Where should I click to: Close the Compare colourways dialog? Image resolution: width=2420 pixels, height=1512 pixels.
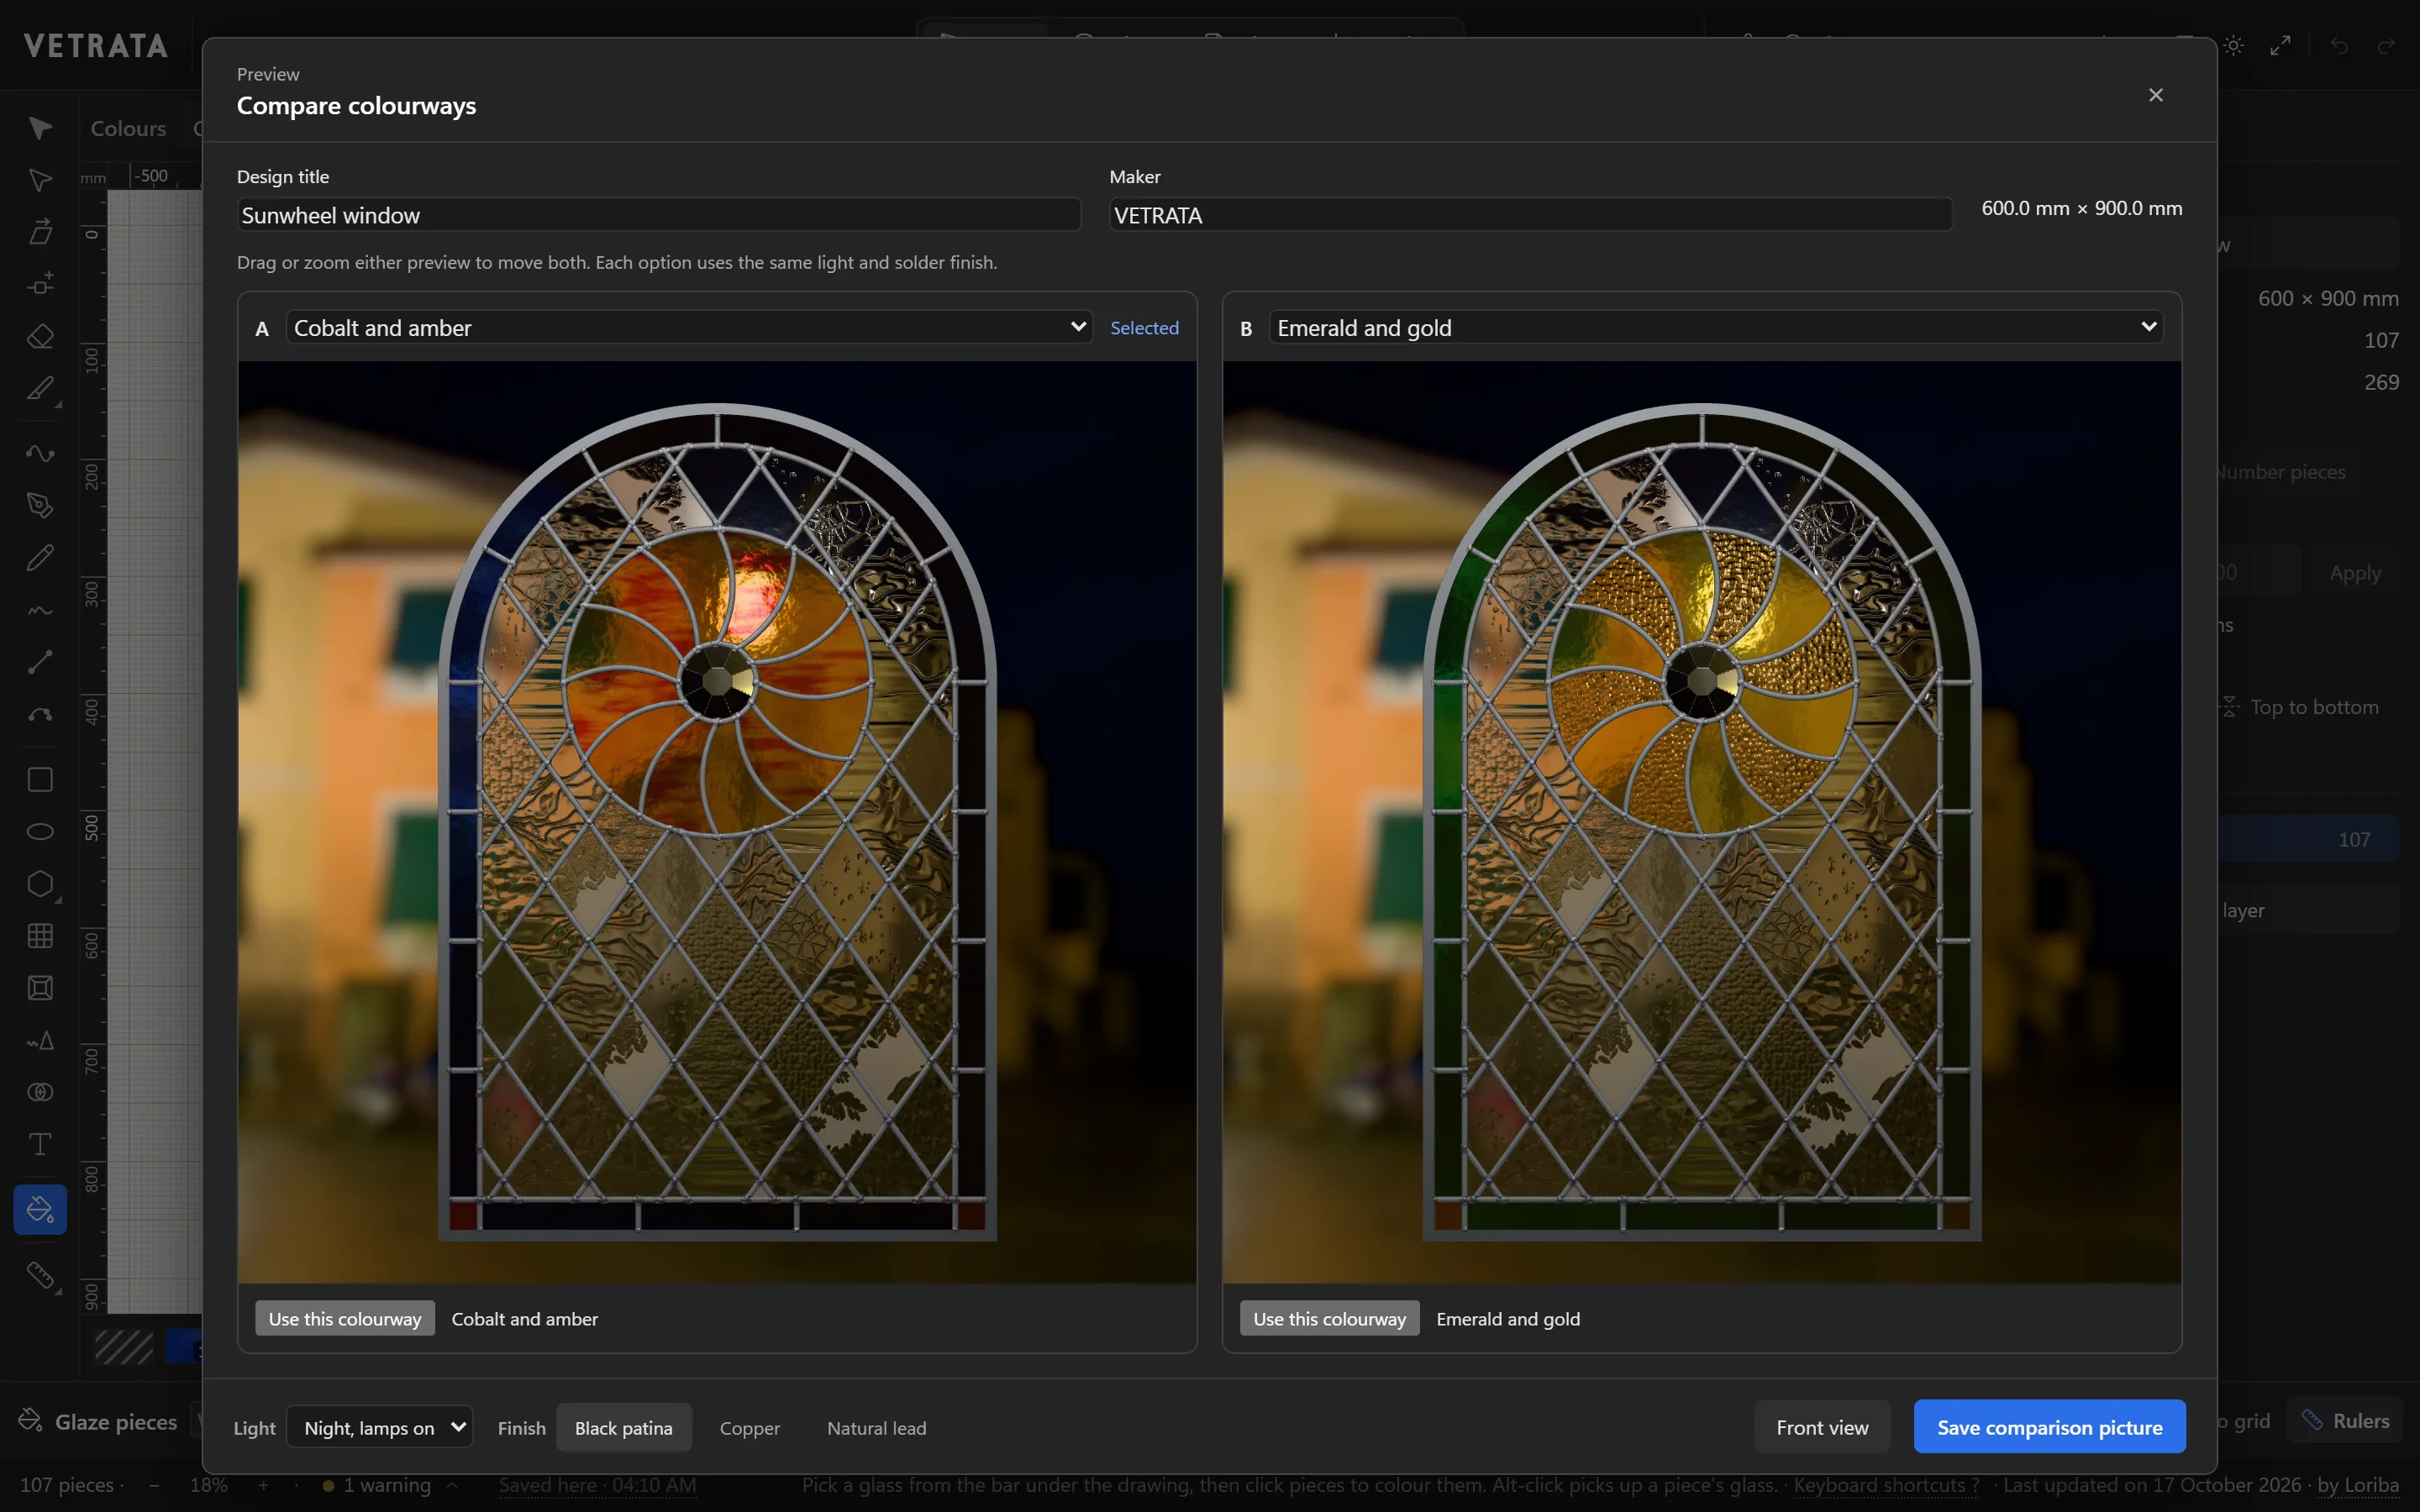click(2155, 95)
